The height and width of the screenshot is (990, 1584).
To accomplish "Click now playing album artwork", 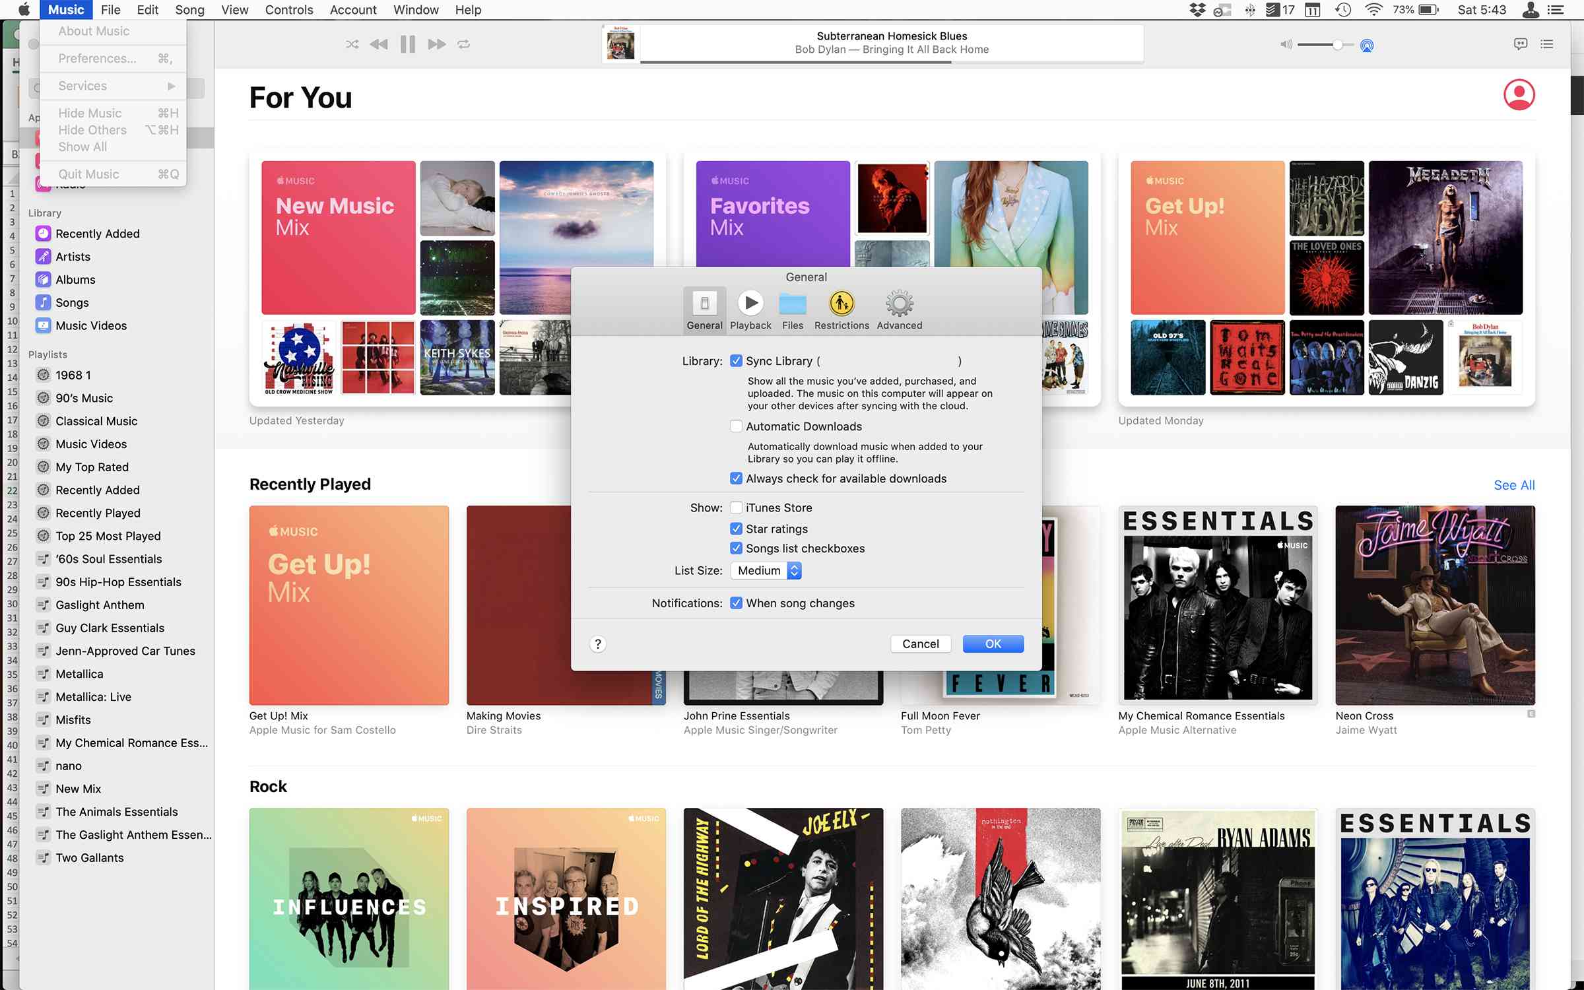I will point(620,44).
